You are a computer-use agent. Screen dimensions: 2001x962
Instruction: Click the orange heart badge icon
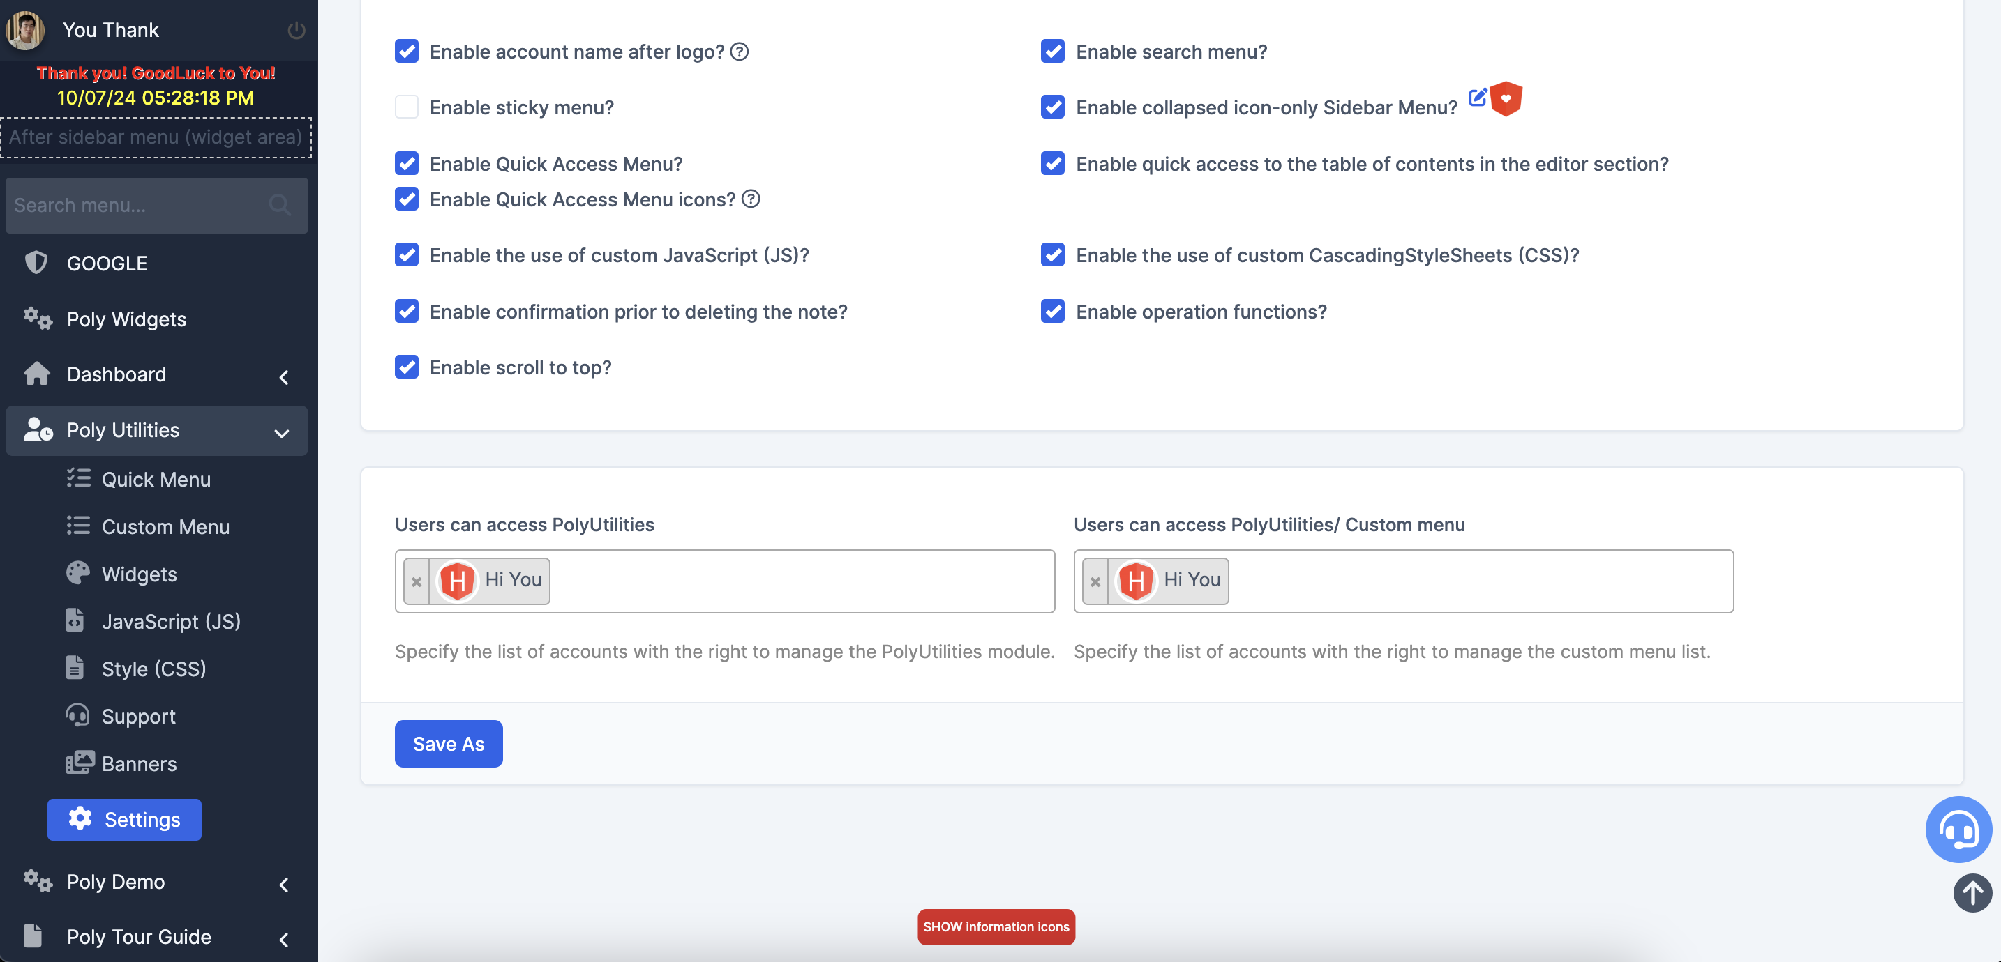[1506, 100]
